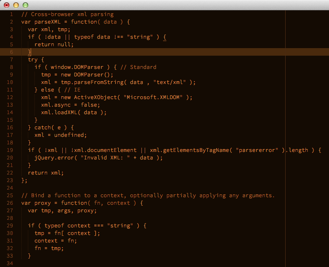Click 'typeof data' on line 4
This screenshot has width=329, height=267.
click(92, 37)
